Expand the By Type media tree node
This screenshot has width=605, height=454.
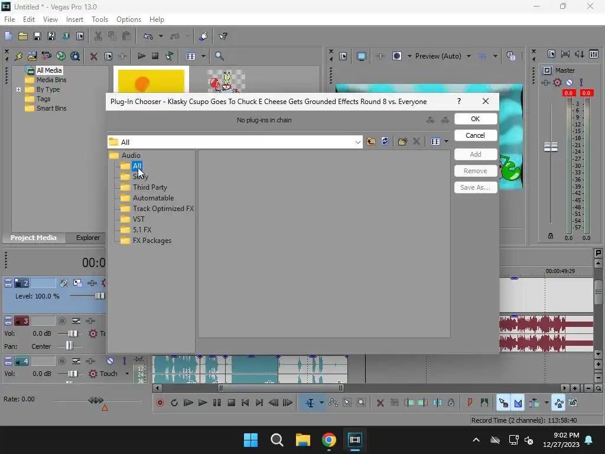[x=18, y=89]
